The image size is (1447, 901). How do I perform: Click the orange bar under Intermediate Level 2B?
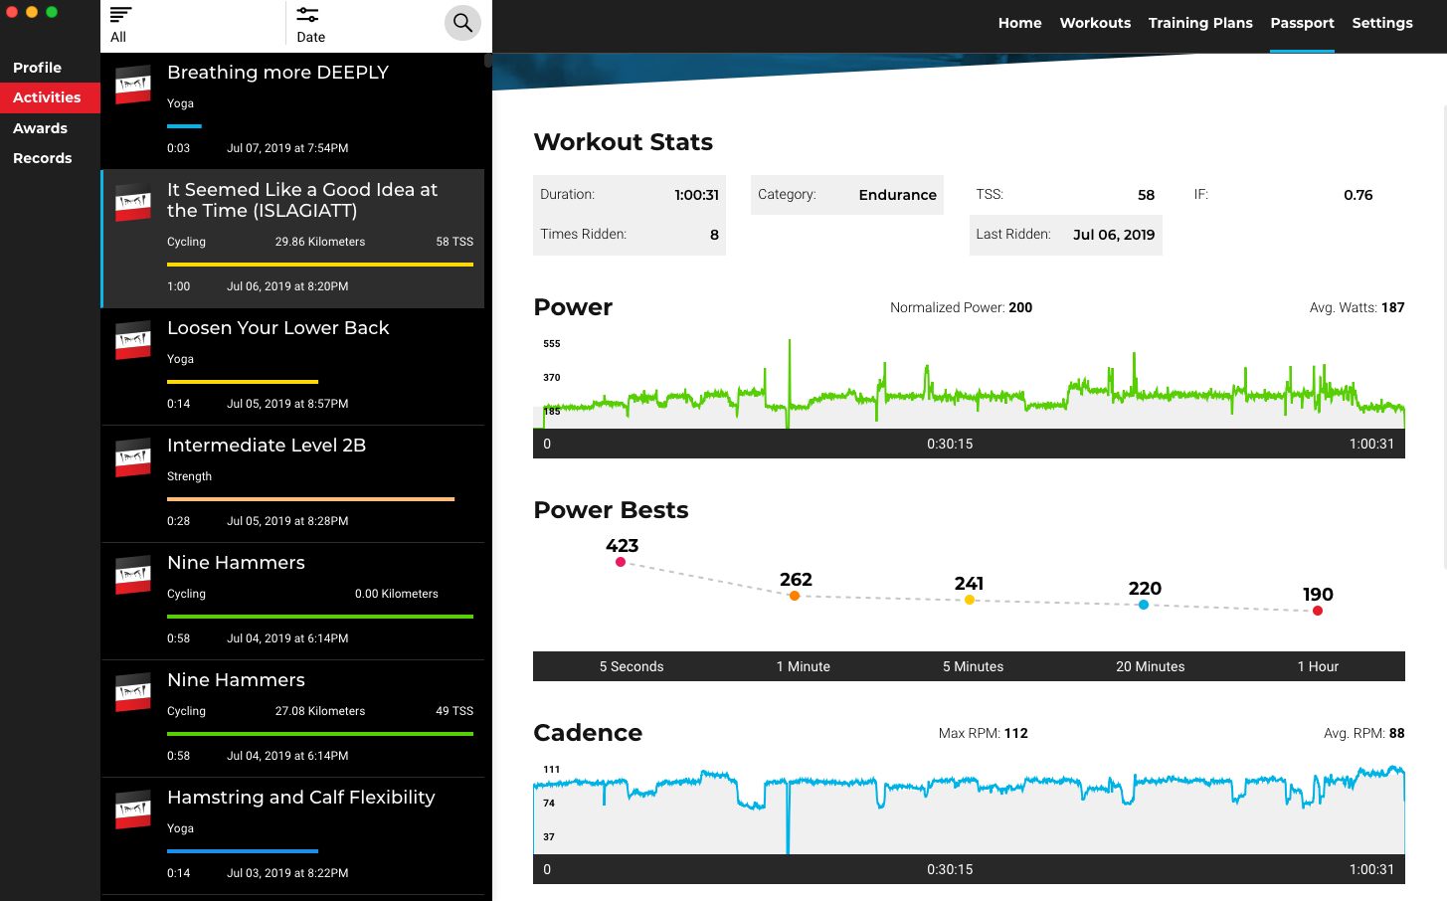coord(310,499)
